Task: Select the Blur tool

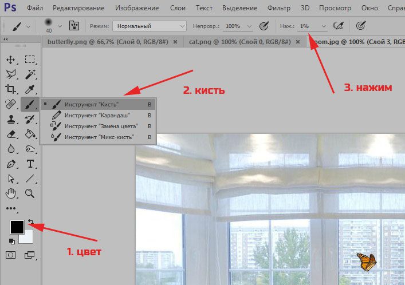Action: [x=10, y=149]
